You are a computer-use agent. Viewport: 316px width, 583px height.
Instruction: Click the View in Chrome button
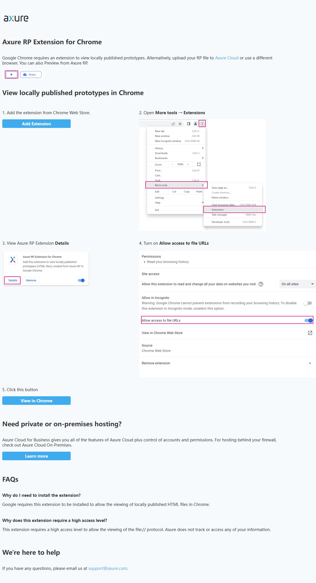[36, 401]
